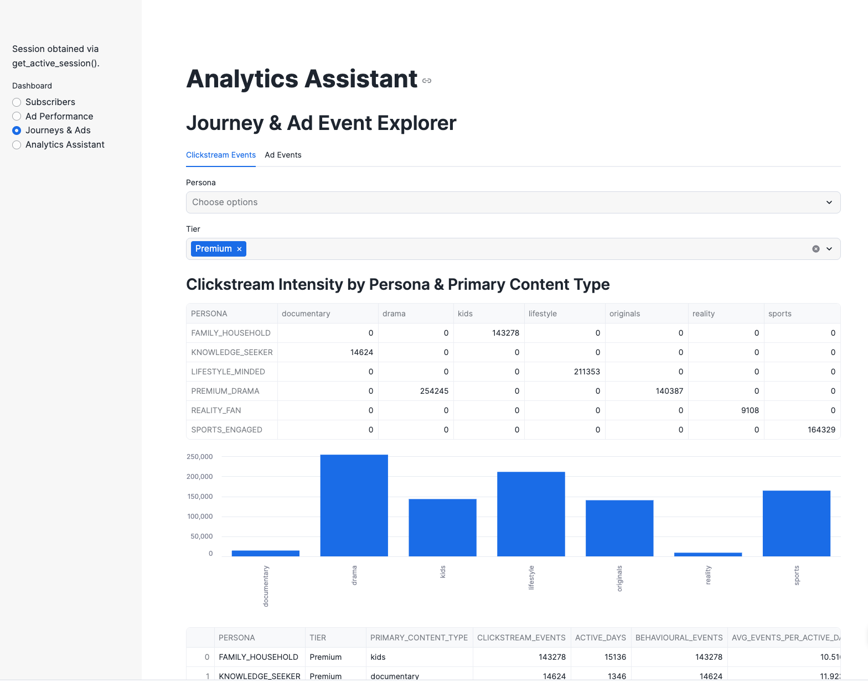This screenshot has height=683, width=868.
Task: Click the anchor link icon beside Analytics Assistant
Action: click(x=426, y=81)
